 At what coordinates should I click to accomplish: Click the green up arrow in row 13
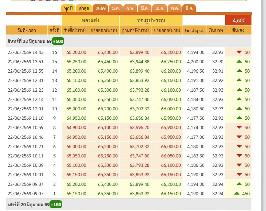[x=239, y=80]
